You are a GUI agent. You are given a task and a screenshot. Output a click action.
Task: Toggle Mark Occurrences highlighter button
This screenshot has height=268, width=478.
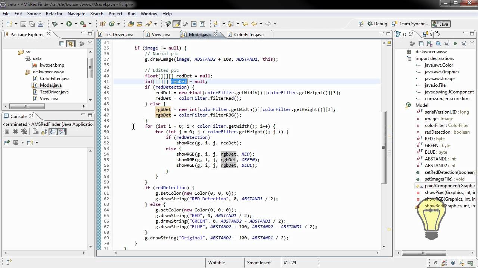coord(177,24)
